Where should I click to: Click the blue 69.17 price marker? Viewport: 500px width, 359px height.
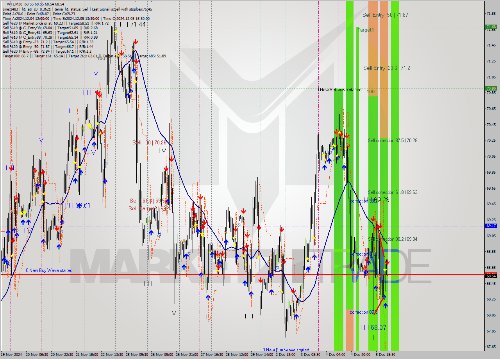click(491, 226)
